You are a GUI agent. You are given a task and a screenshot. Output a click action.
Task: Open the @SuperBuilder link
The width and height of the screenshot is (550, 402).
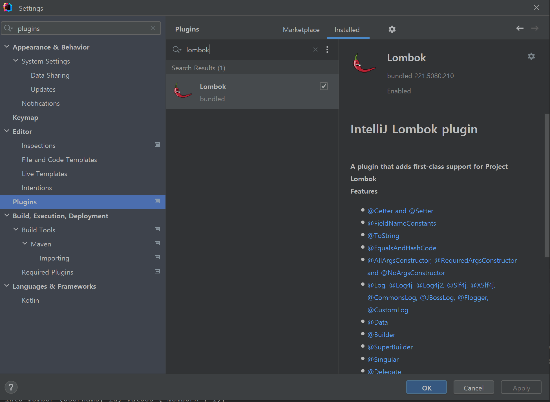pos(390,347)
